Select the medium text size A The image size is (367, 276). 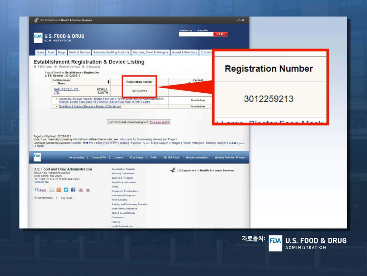click(240, 20)
